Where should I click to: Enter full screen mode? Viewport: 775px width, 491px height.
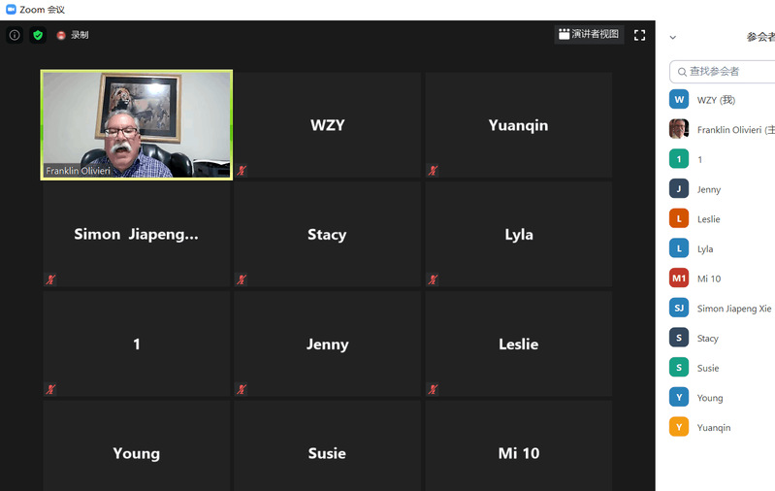(639, 35)
